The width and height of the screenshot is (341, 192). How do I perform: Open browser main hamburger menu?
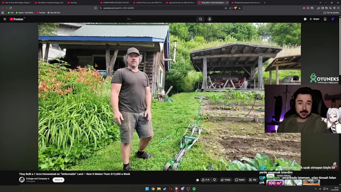point(338,8)
